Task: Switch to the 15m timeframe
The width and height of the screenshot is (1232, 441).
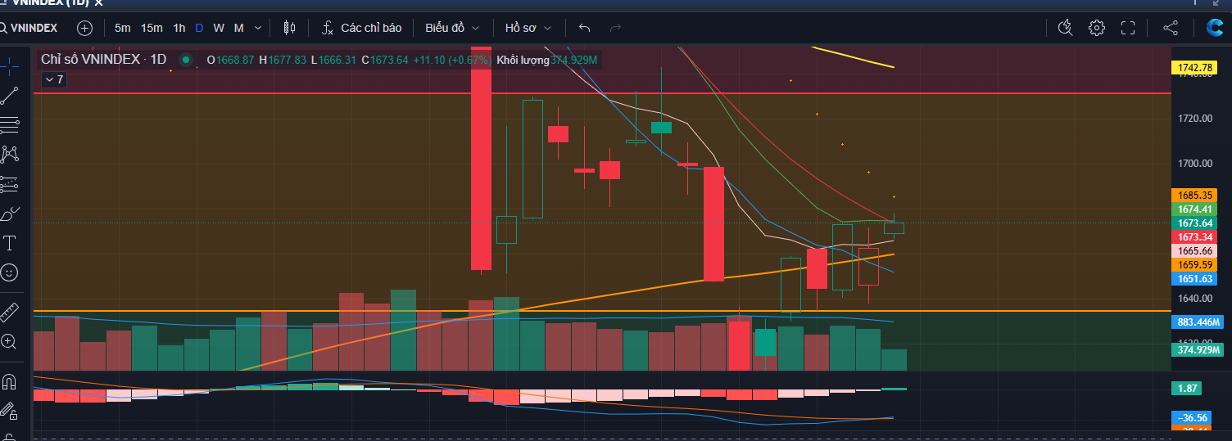Action: [x=152, y=28]
